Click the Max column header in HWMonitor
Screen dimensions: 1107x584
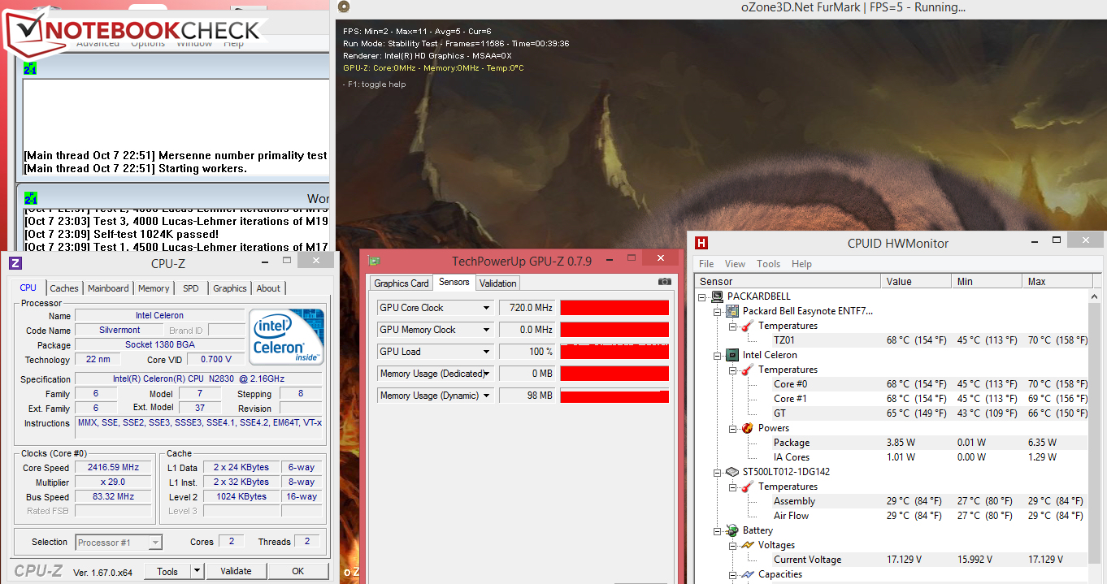coord(1057,281)
